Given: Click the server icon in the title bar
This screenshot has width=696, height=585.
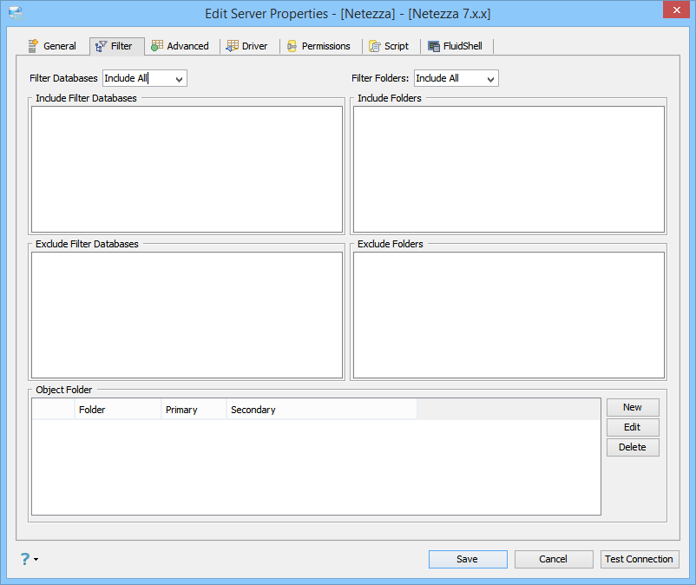Looking at the screenshot, I should pos(16,13).
